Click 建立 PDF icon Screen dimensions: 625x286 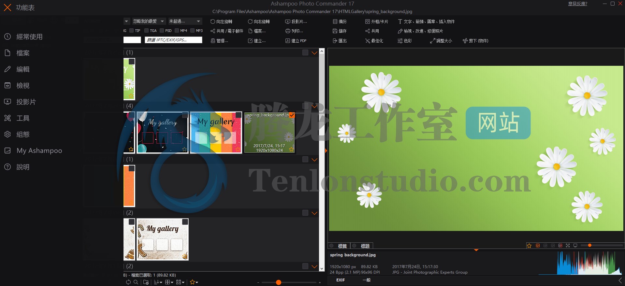pos(296,41)
